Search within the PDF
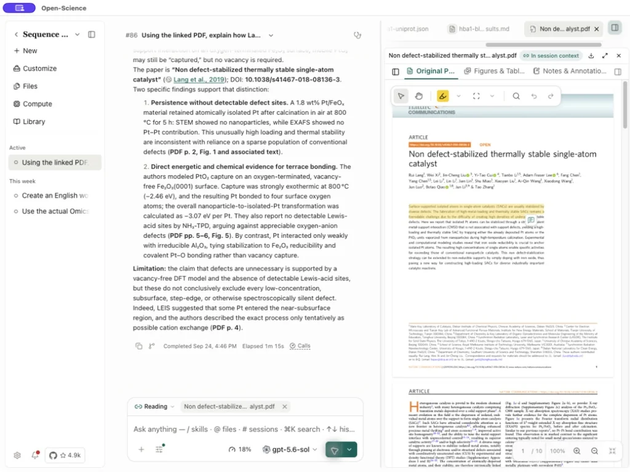The image size is (630, 472). coord(516,96)
